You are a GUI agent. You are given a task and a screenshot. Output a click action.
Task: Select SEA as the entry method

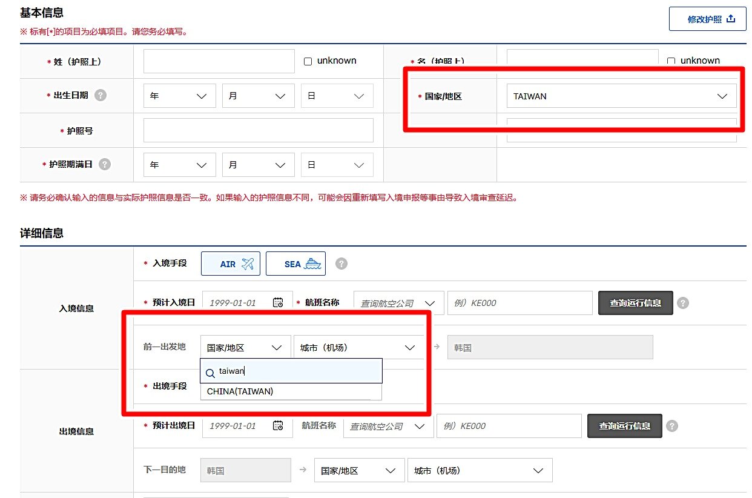(295, 264)
